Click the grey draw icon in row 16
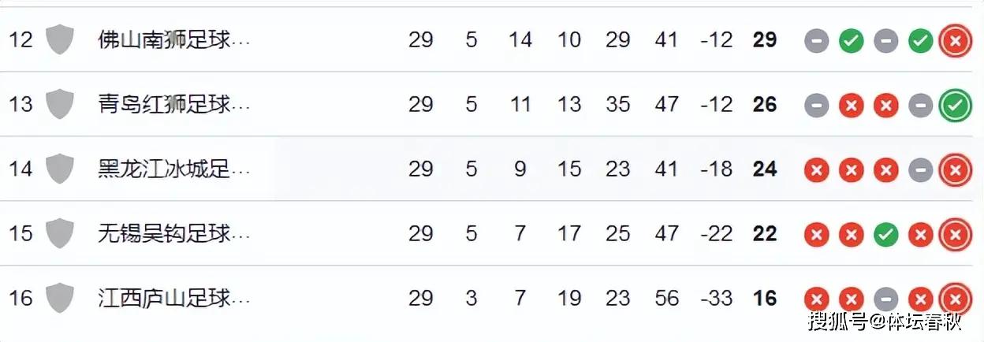Image resolution: width=984 pixels, height=342 pixels. pyautogui.click(x=885, y=299)
